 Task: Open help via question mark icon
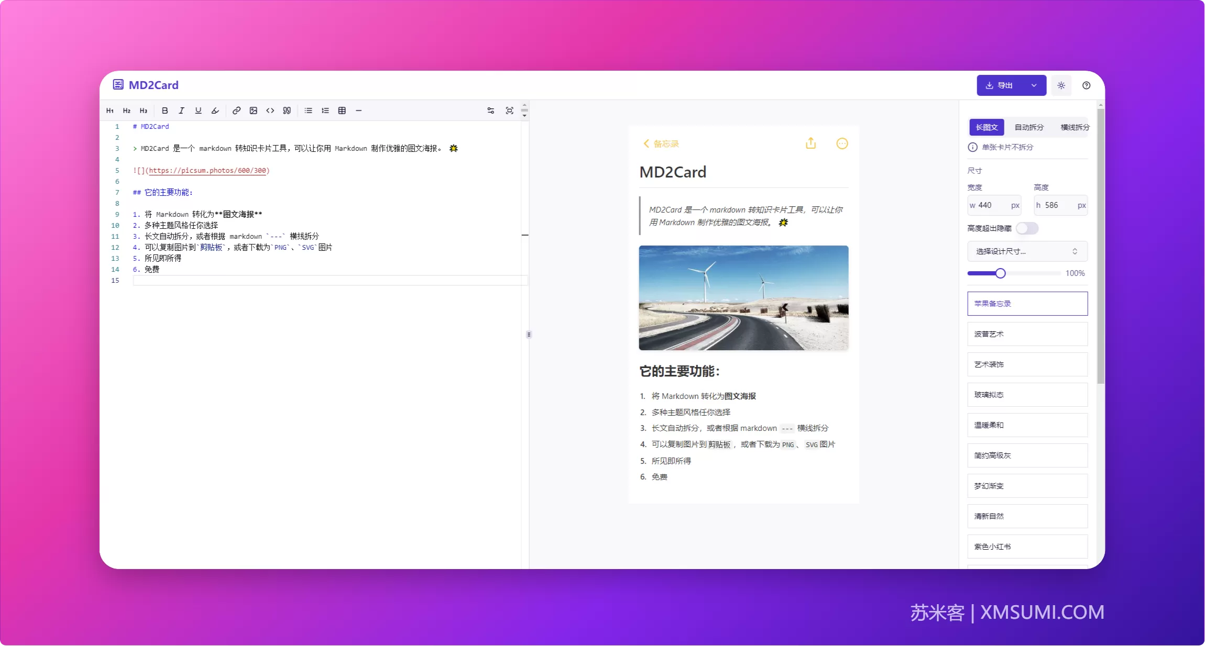pos(1086,85)
